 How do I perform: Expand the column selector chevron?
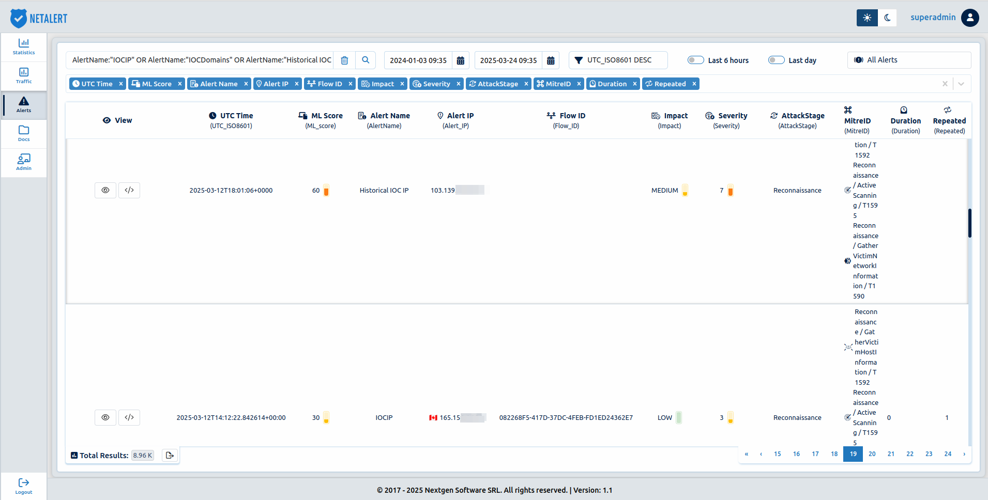coord(961,84)
